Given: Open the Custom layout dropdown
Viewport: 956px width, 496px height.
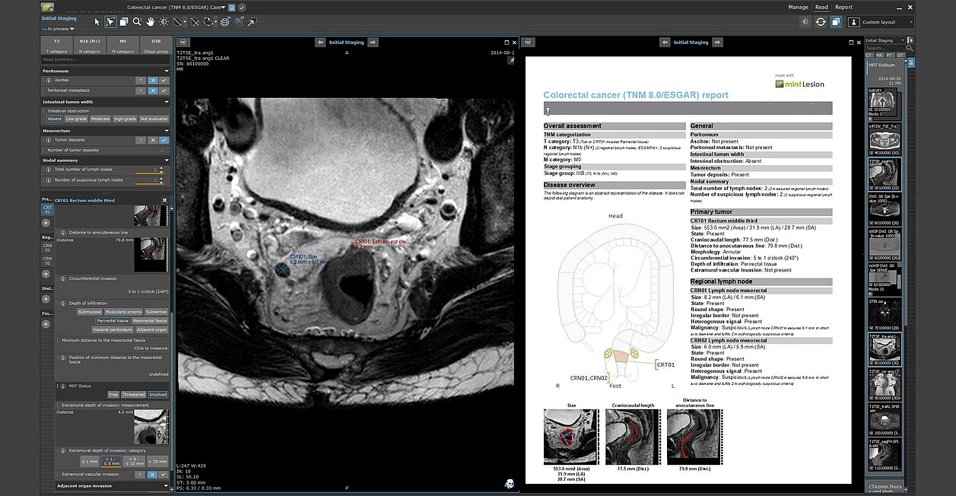Looking at the screenshot, I should click(881, 22).
